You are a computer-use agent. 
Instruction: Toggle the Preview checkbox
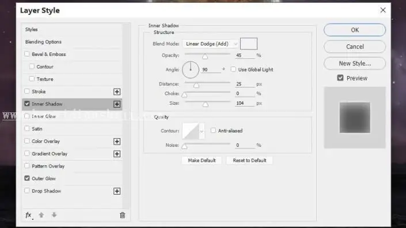(340, 78)
